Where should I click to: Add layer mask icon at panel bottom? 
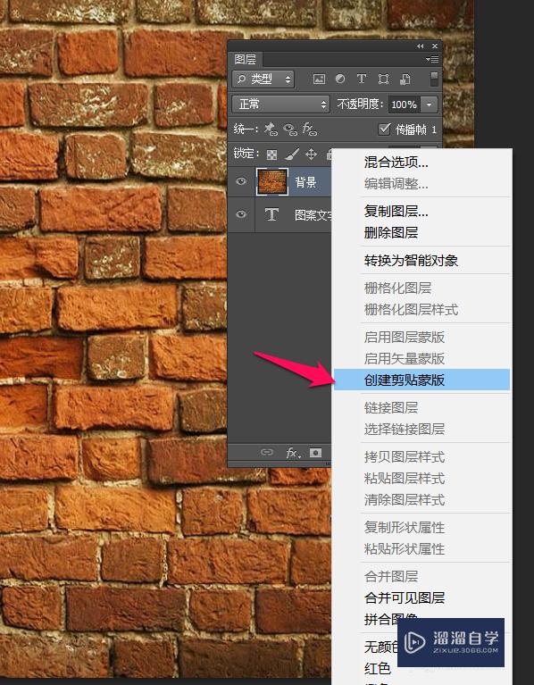coord(315,452)
